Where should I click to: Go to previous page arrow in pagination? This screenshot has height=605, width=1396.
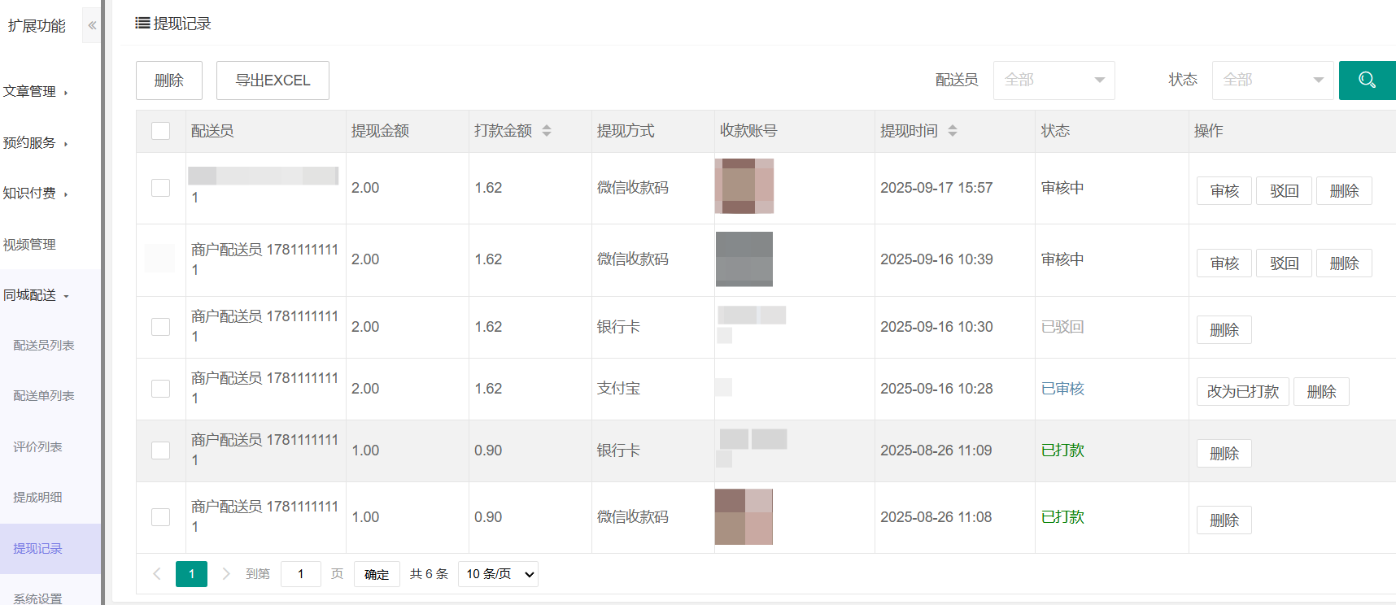click(157, 574)
